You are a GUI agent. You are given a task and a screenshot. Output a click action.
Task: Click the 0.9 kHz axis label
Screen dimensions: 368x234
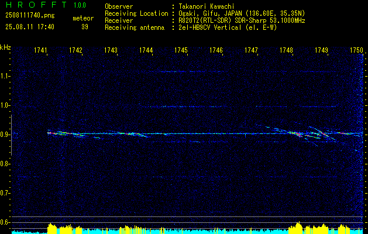click(x=4, y=135)
